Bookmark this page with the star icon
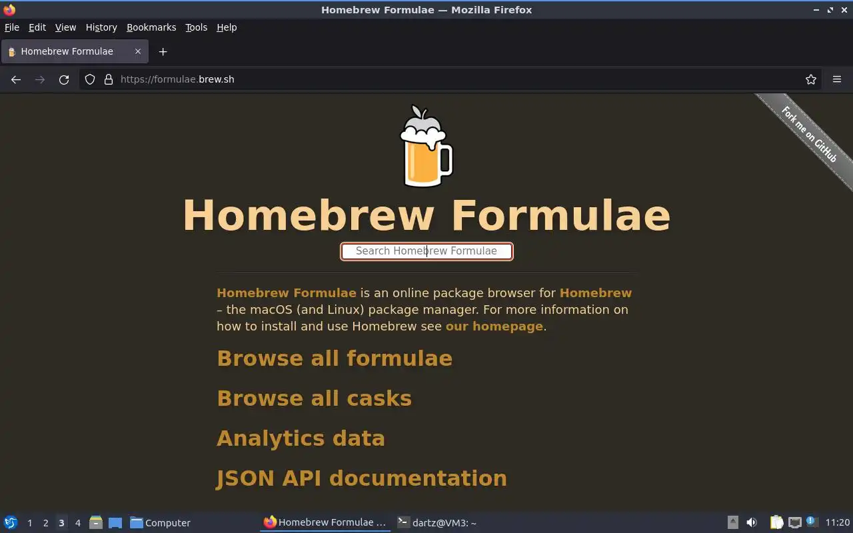Viewport: 853px width, 533px height. click(x=811, y=79)
